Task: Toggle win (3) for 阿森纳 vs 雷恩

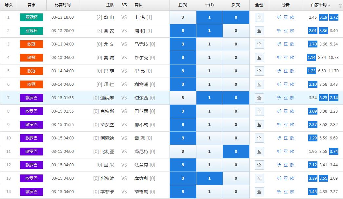Action: (x=183, y=138)
